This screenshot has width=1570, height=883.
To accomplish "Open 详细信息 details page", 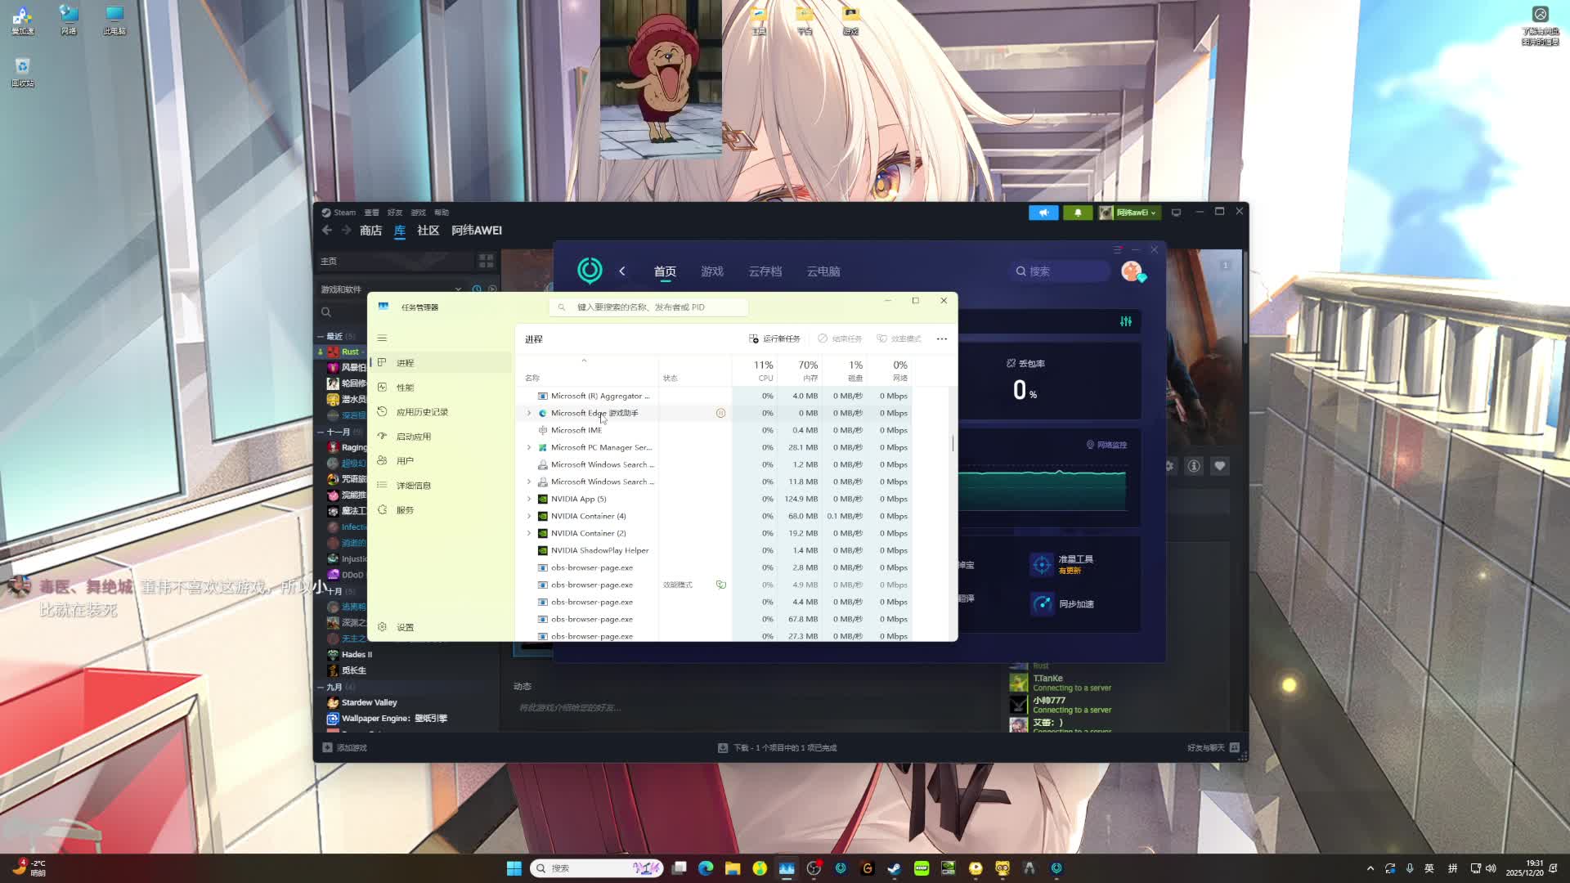I will [x=413, y=486].
